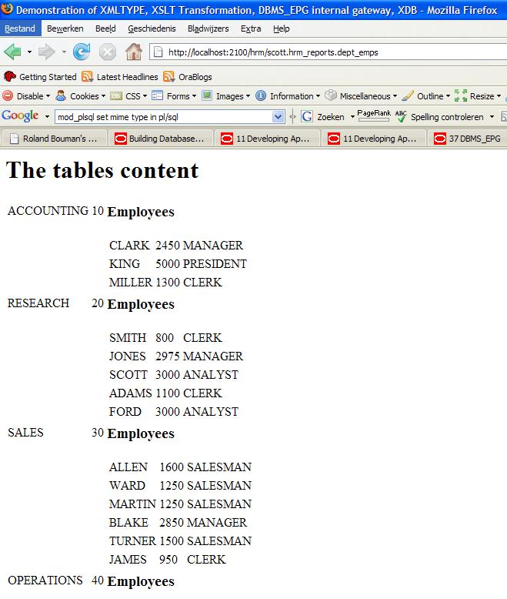Open the Extra menu
This screenshot has width=507, height=599.
click(251, 28)
